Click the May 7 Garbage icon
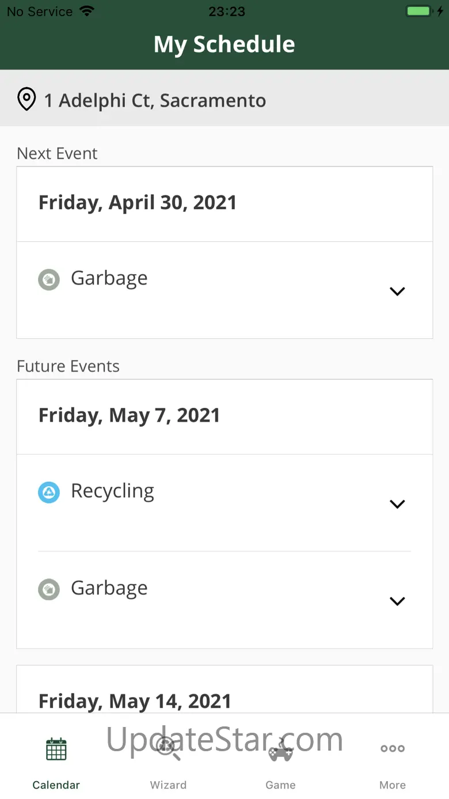 (49, 589)
